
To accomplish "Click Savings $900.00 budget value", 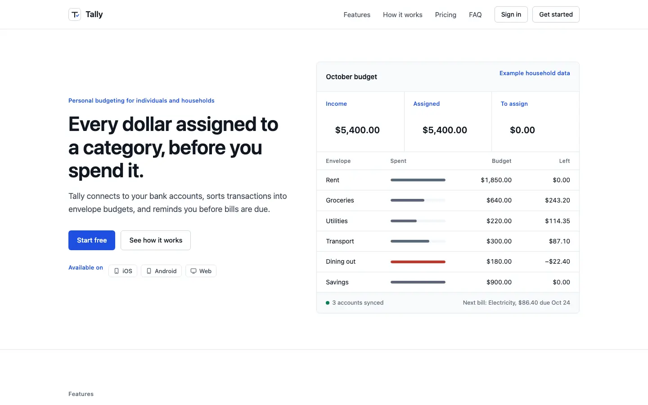I will pos(499,282).
